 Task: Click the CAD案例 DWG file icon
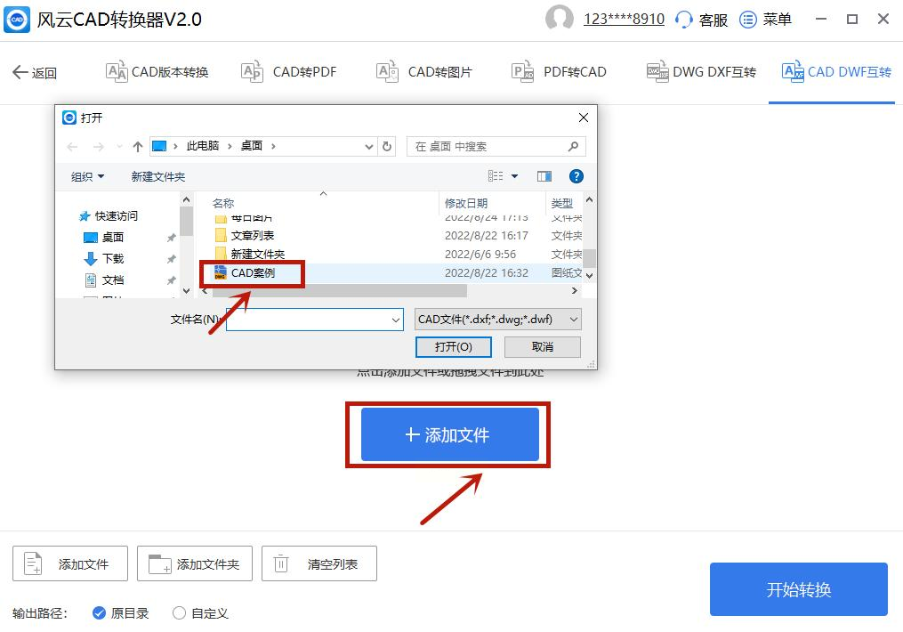pyautogui.click(x=220, y=272)
